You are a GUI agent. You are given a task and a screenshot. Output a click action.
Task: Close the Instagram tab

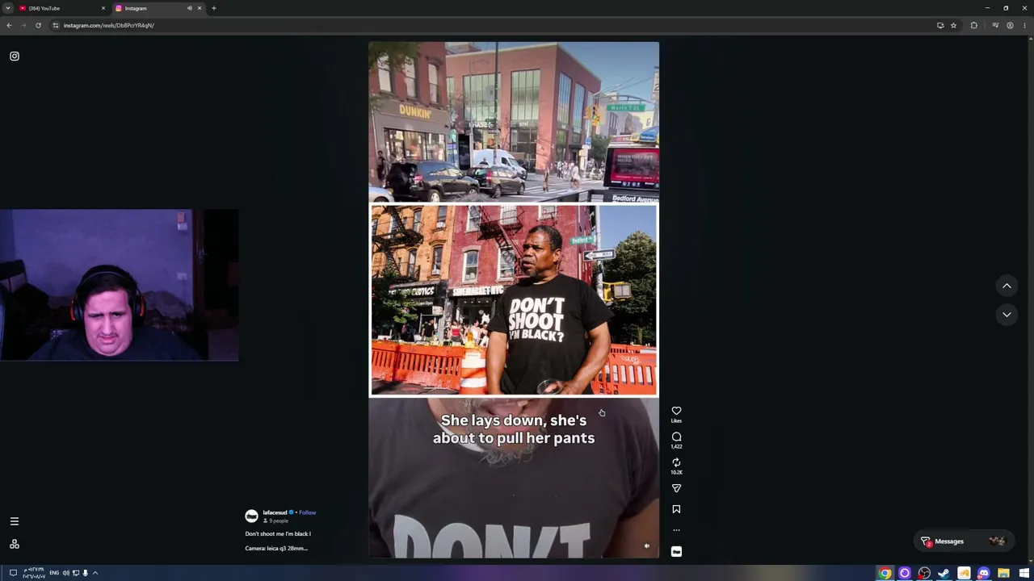click(x=199, y=8)
